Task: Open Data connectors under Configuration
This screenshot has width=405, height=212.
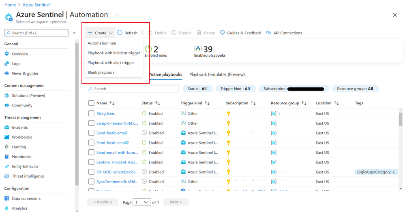Action: point(26,198)
